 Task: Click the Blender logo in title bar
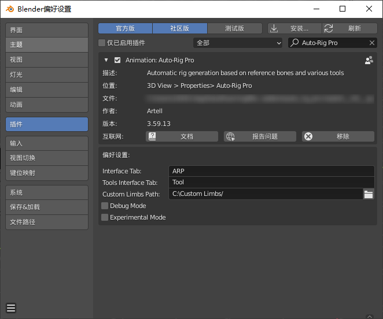tap(10, 9)
